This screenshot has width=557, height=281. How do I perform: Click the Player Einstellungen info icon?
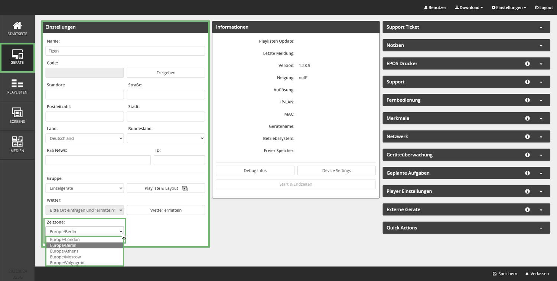pyautogui.click(x=527, y=191)
